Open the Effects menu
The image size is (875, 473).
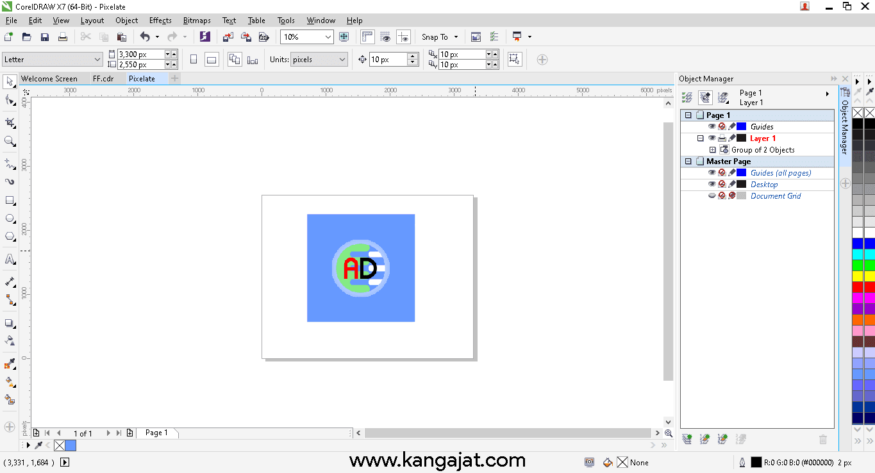(x=160, y=21)
